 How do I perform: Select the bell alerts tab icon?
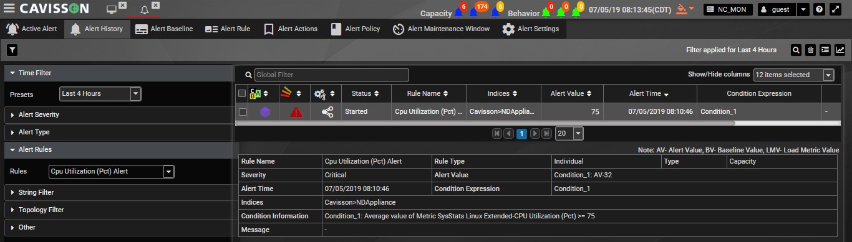click(145, 10)
